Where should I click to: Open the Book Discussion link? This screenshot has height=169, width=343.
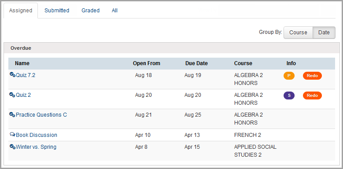coord(37,135)
